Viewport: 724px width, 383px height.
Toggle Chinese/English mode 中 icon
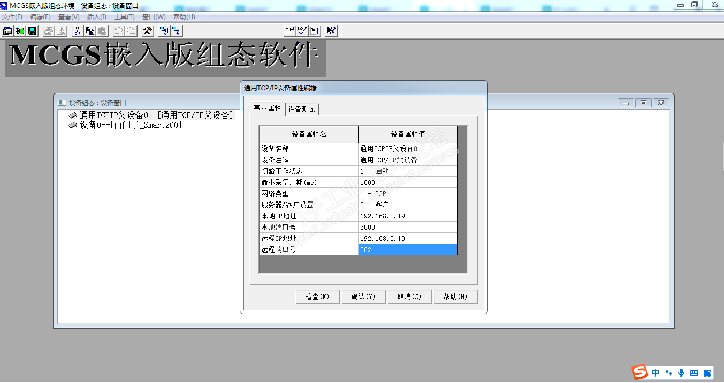point(656,373)
